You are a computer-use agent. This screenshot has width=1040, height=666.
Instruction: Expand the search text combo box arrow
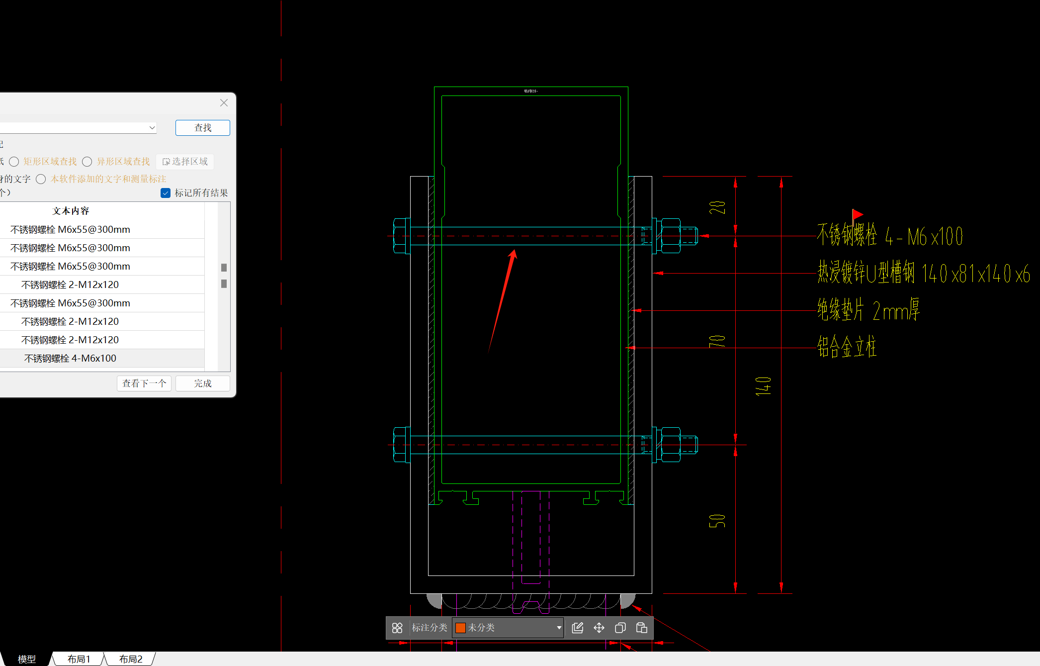click(152, 128)
